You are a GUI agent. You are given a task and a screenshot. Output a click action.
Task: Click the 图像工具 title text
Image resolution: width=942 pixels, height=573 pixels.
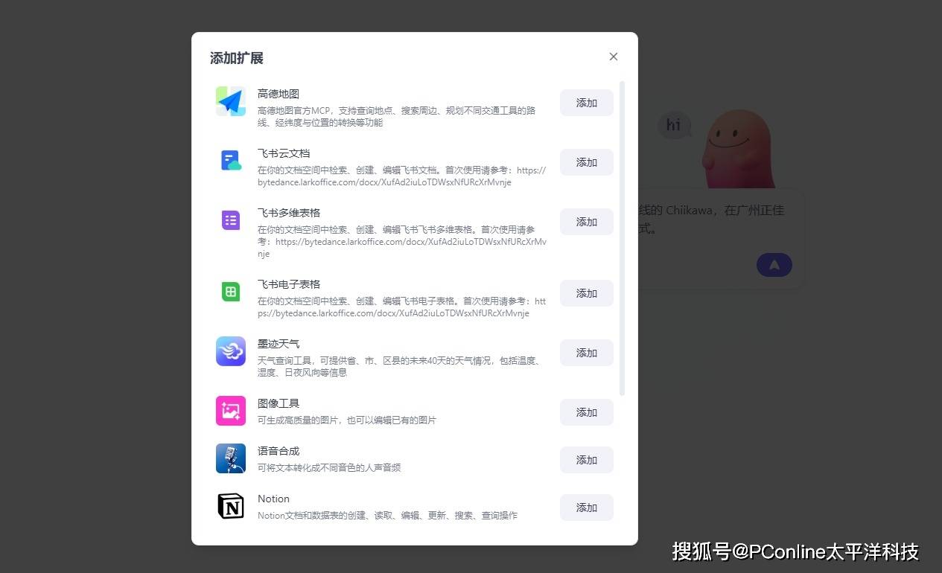click(279, 403)
